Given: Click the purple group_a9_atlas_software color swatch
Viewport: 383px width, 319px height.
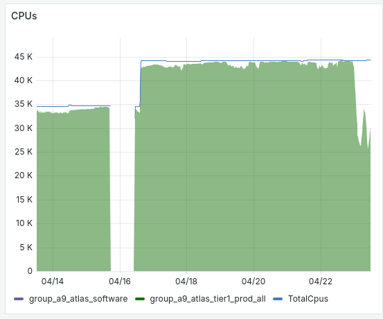Looking at the screenshot, I should coord(19,299).
